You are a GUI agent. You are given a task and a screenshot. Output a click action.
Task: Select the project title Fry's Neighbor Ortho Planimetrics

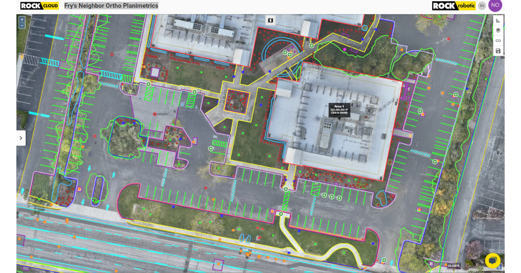pyautogui.click(x=111, y=6)
